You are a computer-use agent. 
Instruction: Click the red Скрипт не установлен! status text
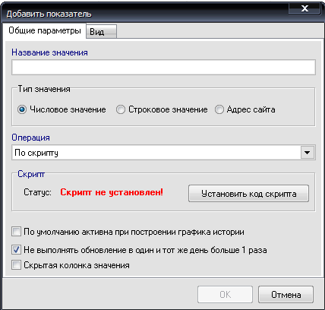[x=112, y=192]
